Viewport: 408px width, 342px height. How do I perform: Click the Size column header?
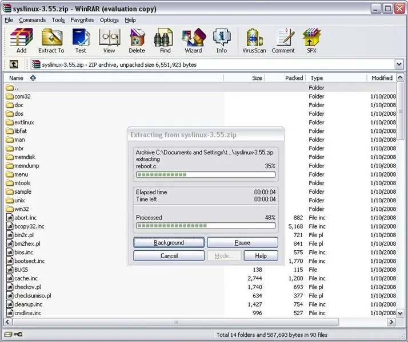(244, 78)
